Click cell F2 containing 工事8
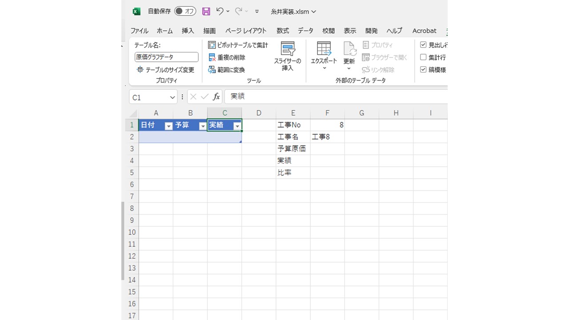This screenshot has height=320, width=569. point(328,137)
